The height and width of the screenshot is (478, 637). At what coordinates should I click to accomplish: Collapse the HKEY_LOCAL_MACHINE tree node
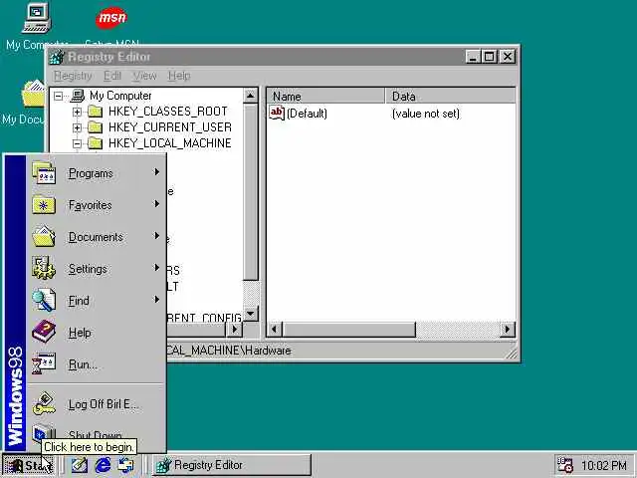[x=77, y=143]
